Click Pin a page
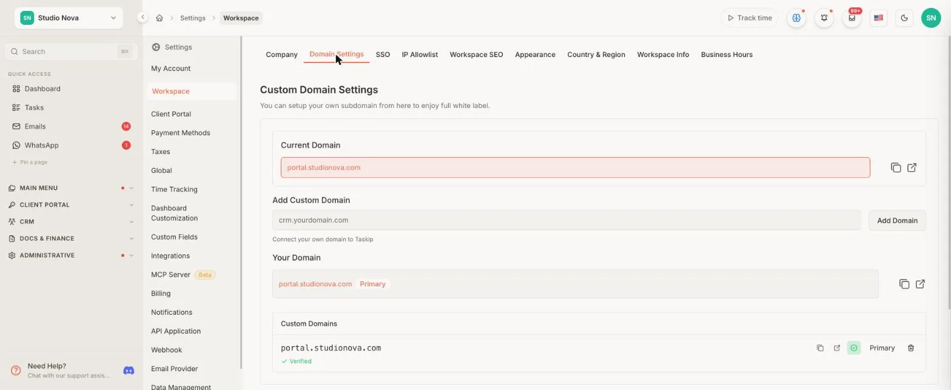The image size is (951, 390). (30, 163)
